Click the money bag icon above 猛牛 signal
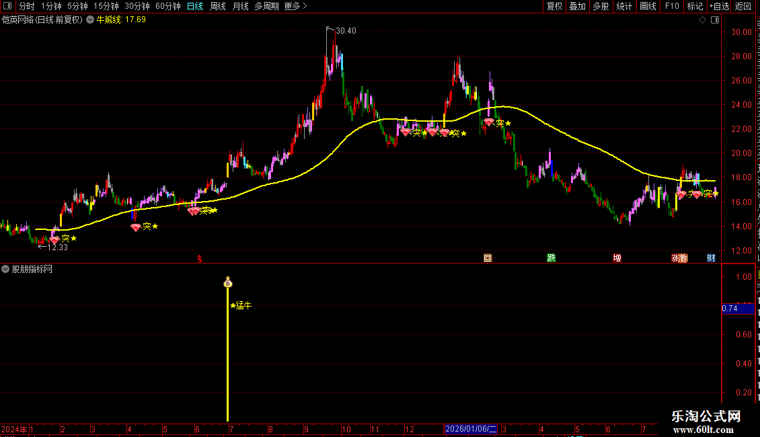The height and width of the screenshot is (437, 760). pyautogui.click(x=228, y=282)
